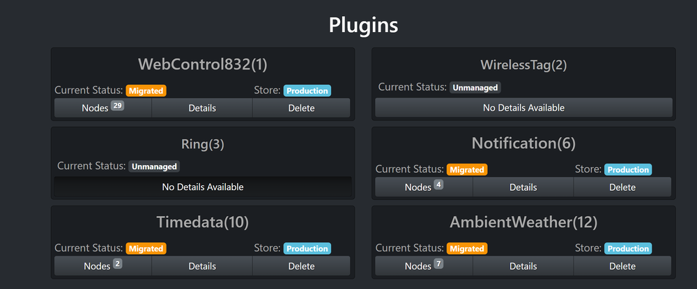
Task: View Details of Timedata plugin
Action: click(202, 266)
